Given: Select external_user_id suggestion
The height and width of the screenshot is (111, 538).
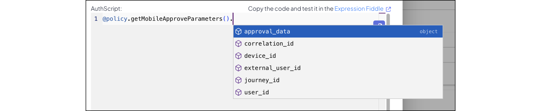Looking at the screenshot, I should coord(272,68).
